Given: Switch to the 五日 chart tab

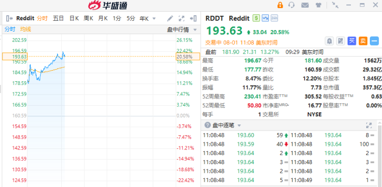Looking at the screenshot, I should [x=58, y=18].
